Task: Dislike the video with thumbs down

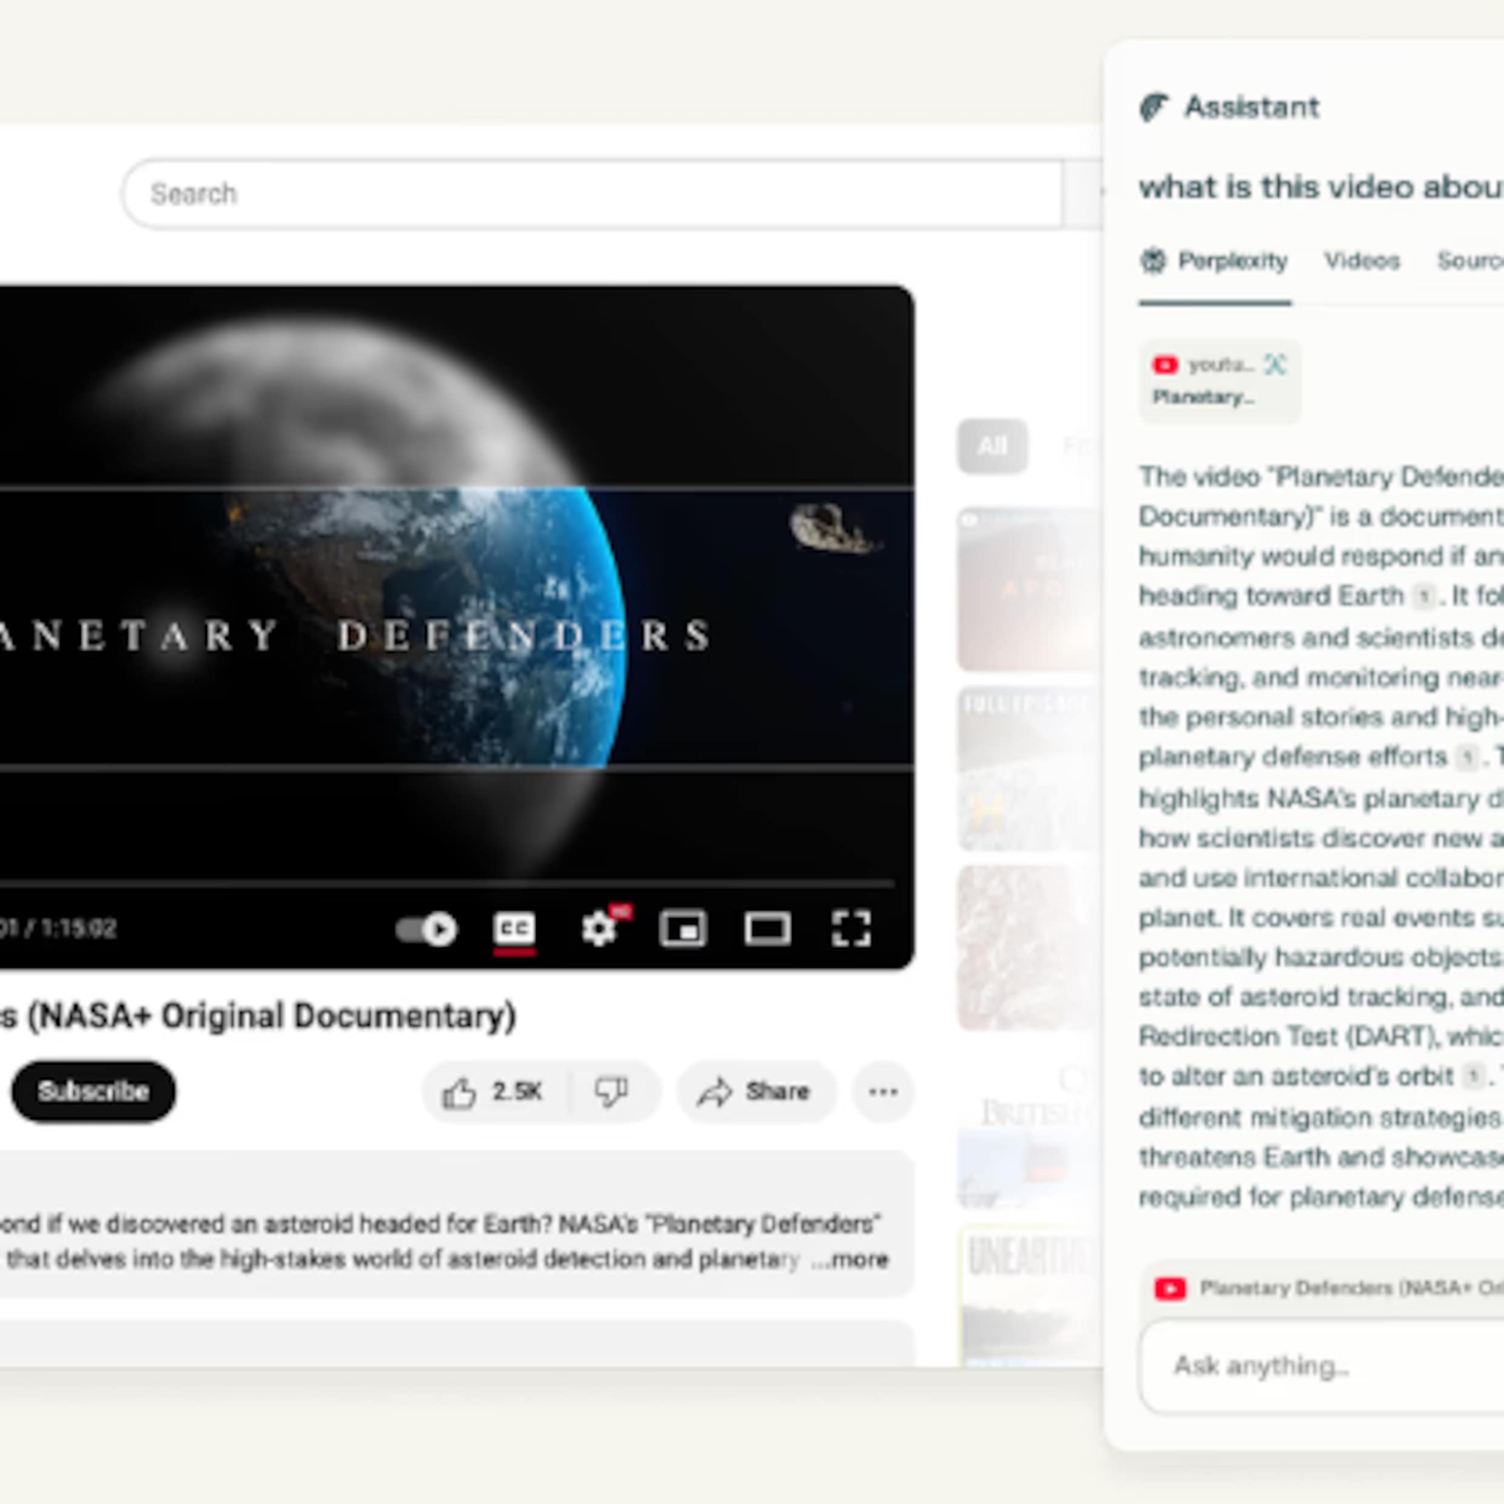Action: pos(612,1092)
